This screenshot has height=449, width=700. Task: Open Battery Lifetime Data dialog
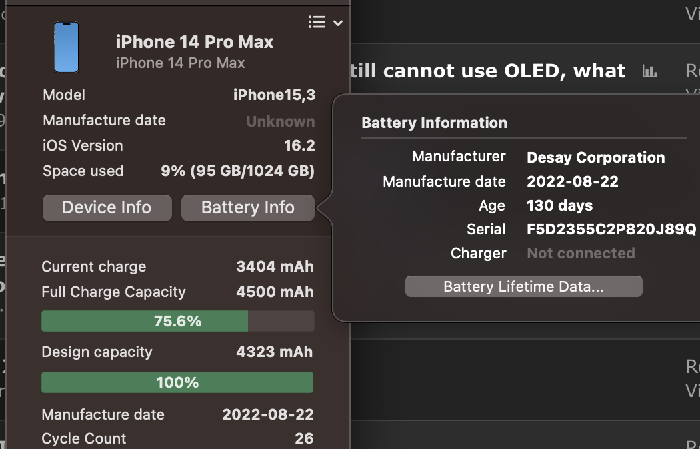tap(523, 286)
